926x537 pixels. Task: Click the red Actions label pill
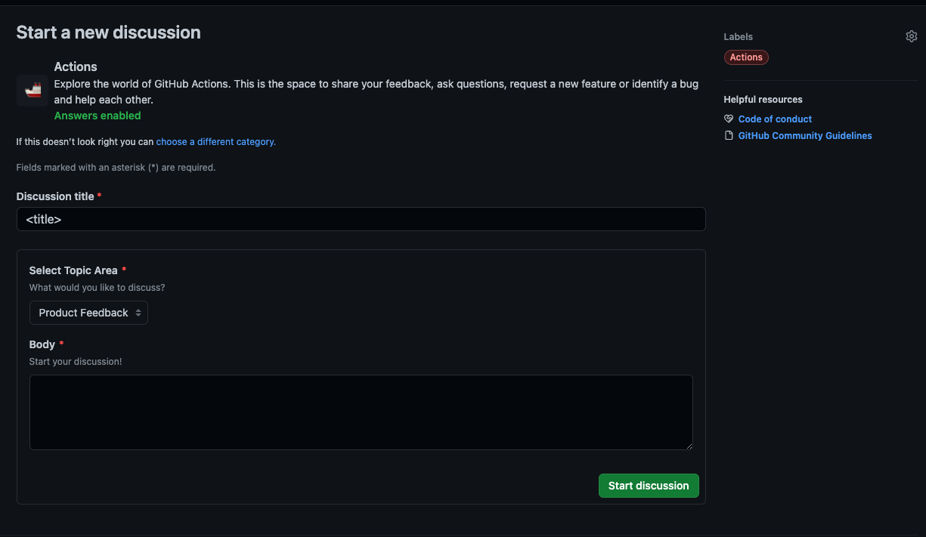(746, 57)
